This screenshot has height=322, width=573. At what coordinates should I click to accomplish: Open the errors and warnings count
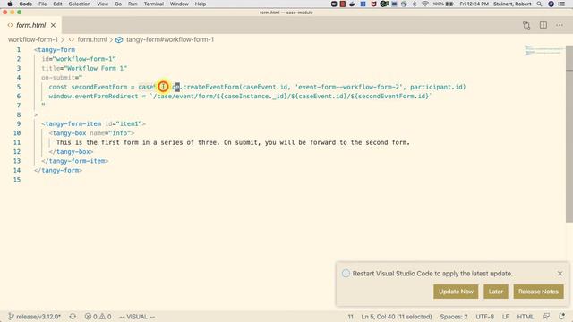tap(98, 317)
